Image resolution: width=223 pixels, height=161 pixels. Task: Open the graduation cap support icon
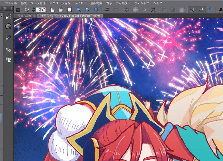pos(220,10)
